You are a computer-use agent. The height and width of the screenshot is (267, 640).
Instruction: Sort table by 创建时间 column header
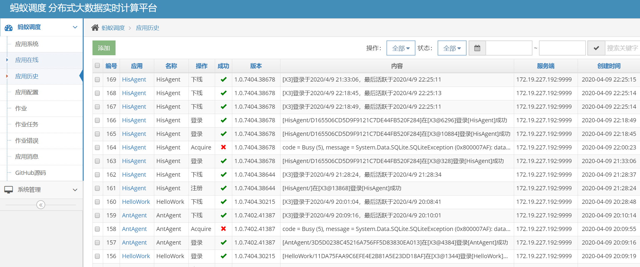coord(609,66)
